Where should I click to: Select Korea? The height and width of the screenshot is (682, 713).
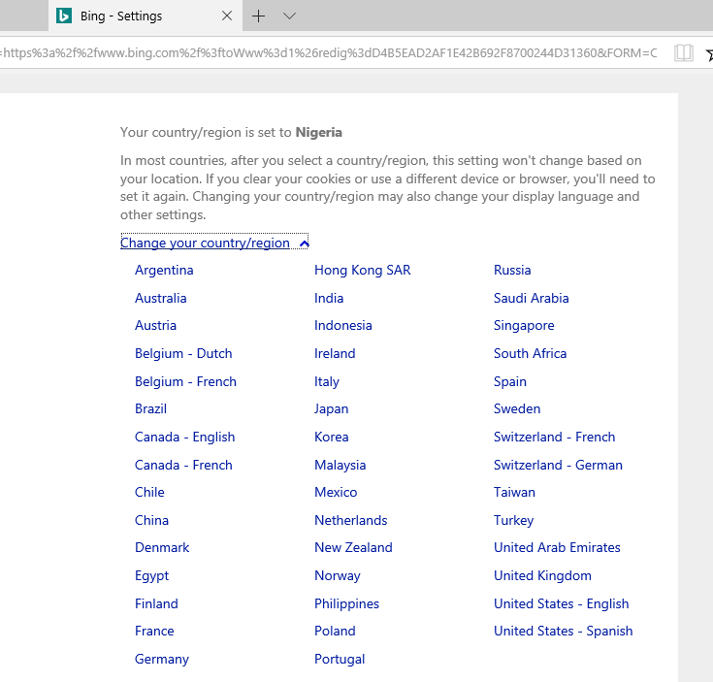(332, 438)
